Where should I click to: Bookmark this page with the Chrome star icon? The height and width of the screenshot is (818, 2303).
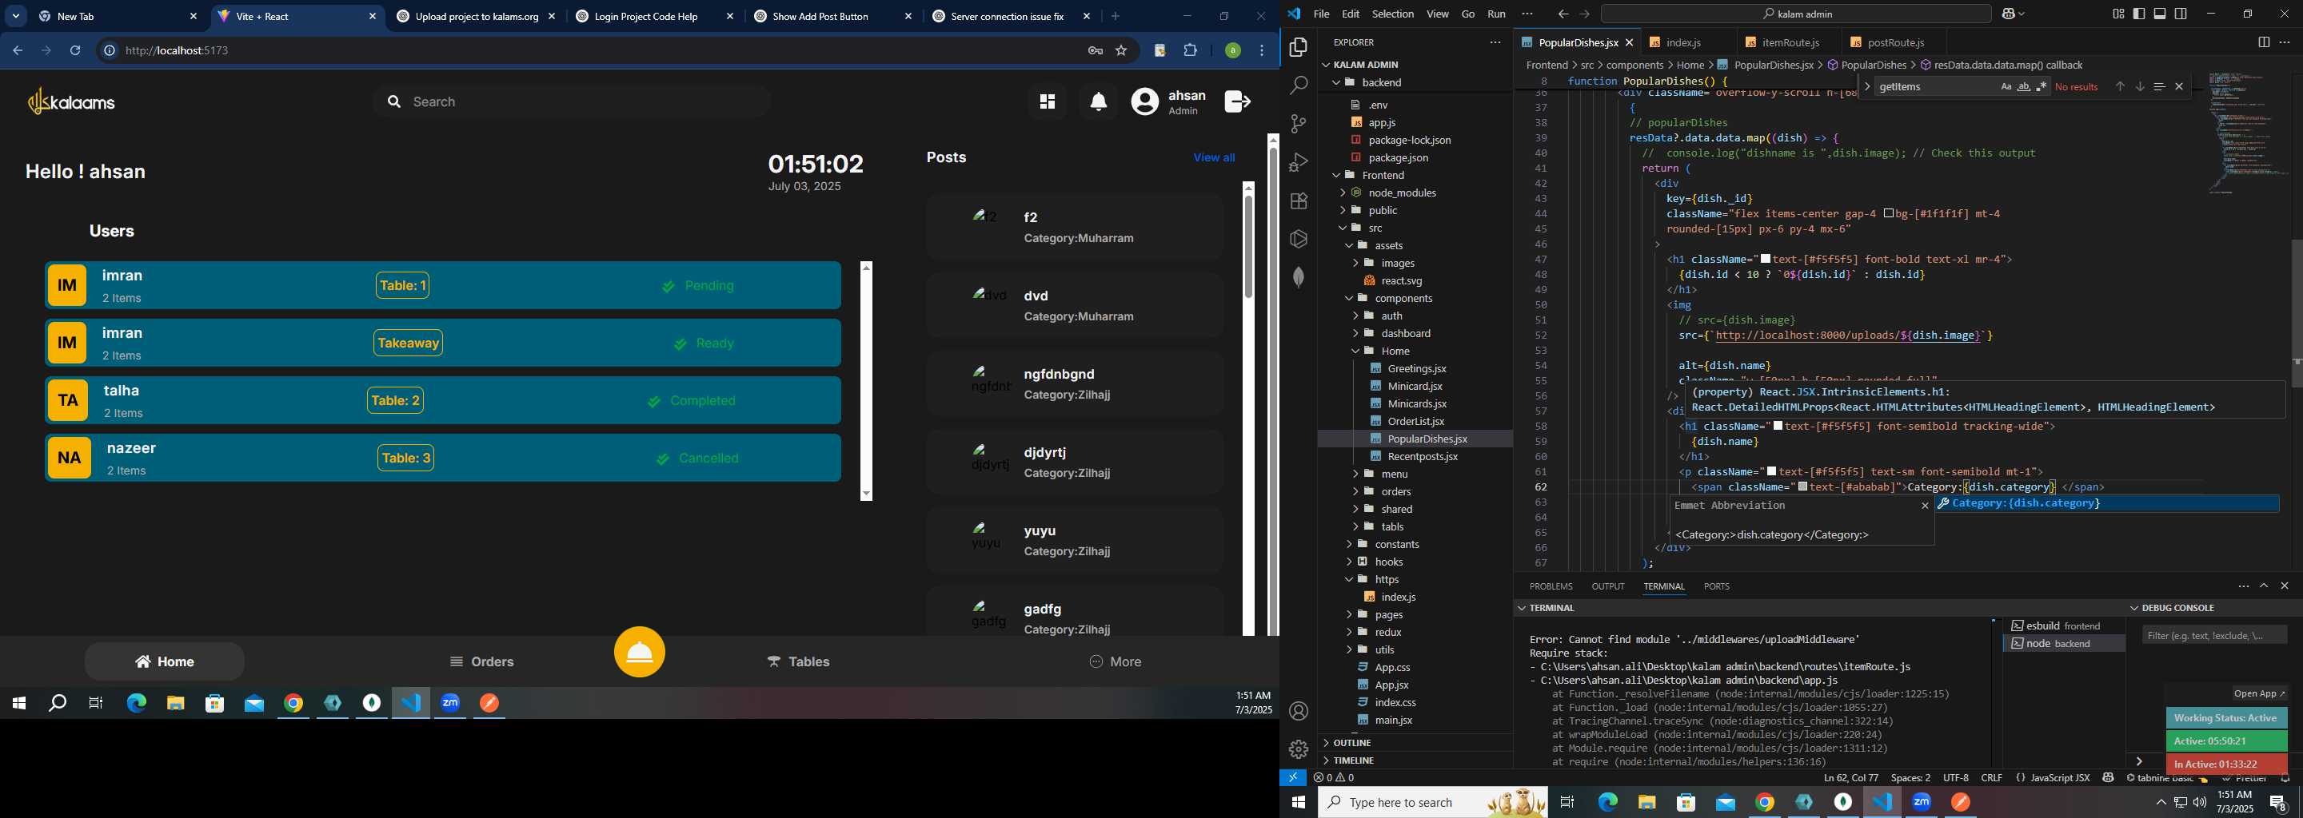click(x=1121, y=51)
